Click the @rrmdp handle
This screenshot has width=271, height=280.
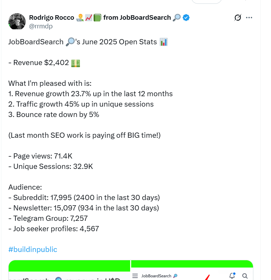39,25
